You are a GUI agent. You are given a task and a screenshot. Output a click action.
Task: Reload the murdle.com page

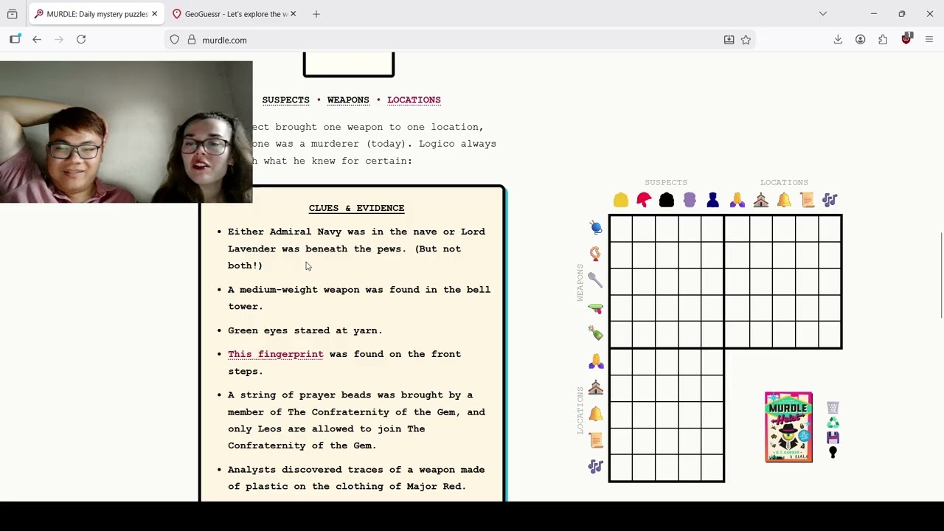pyautogui.click(x=81, y=40)
